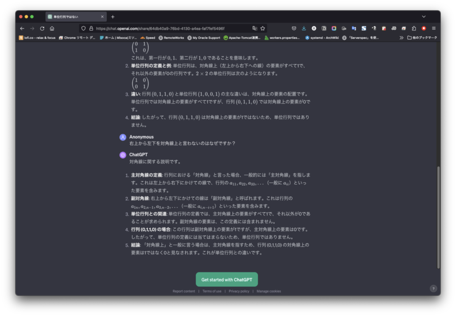Click the Firefox reload page icon
Viewport: 456px width, 316px height.
pyautogui.click(x=42, y=28)
